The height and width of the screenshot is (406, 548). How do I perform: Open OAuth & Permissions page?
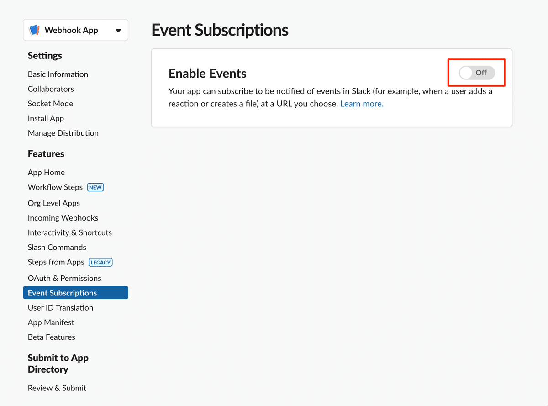(64, 278)
